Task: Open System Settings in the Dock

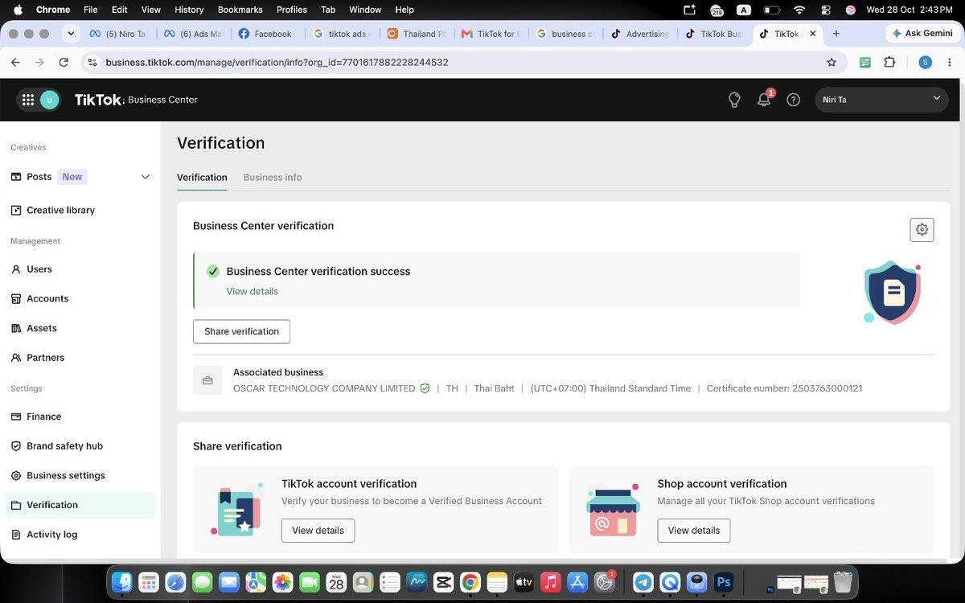Action: point(604,582)
